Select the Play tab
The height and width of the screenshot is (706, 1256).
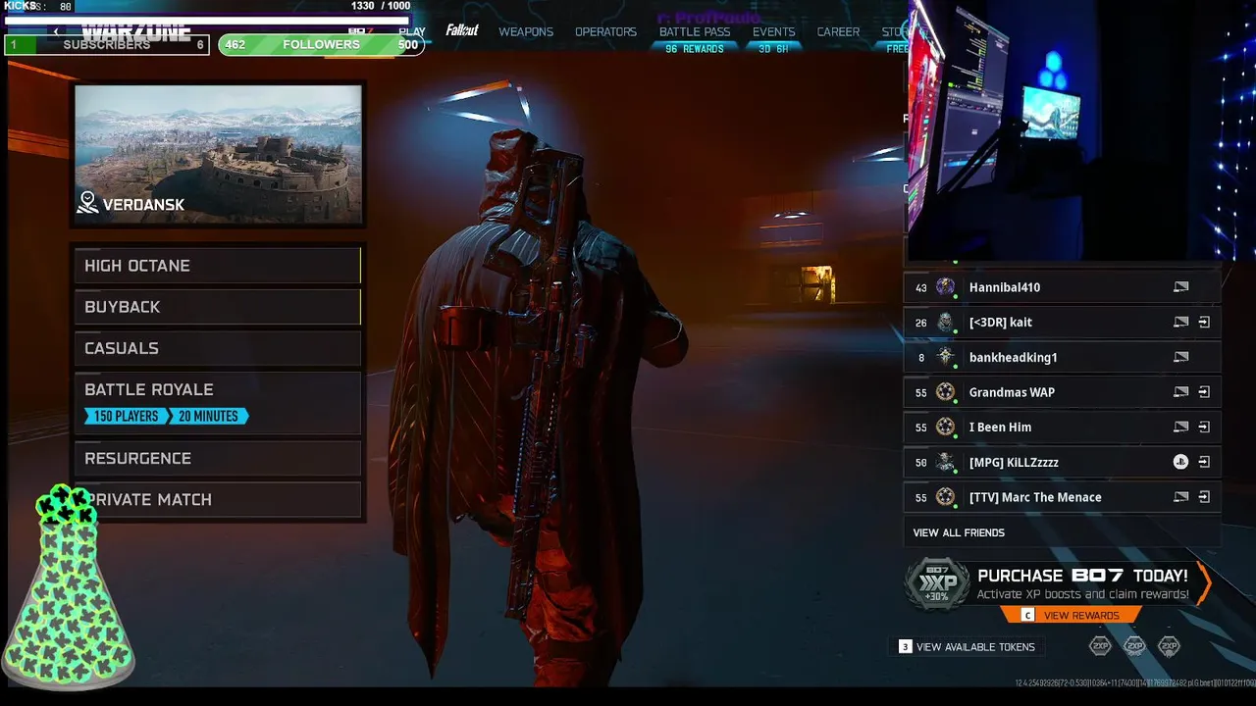[x=412, y=32]
